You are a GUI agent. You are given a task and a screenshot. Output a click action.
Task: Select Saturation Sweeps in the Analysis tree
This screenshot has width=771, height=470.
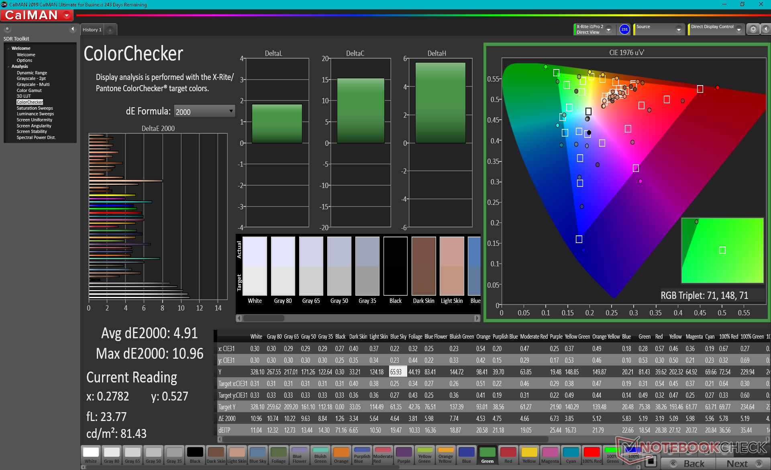tap(35, 108)
